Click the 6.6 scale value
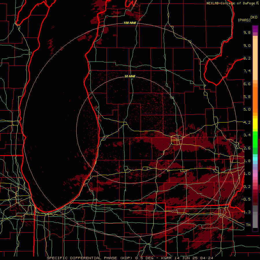 [x=247, y=84]
